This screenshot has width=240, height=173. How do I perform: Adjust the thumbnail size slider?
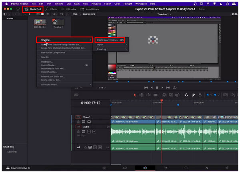[x=30, y=14]
